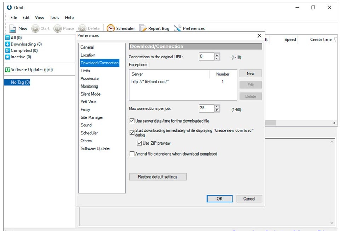Select Sound preferences category

coord(86,125)
